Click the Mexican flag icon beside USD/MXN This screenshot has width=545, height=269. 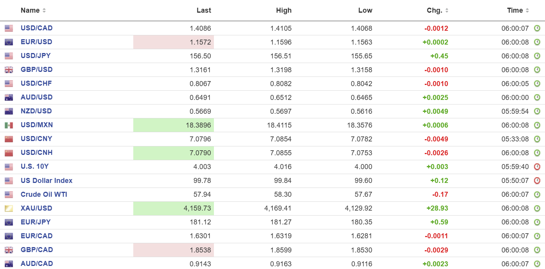[x=9, y=125]
